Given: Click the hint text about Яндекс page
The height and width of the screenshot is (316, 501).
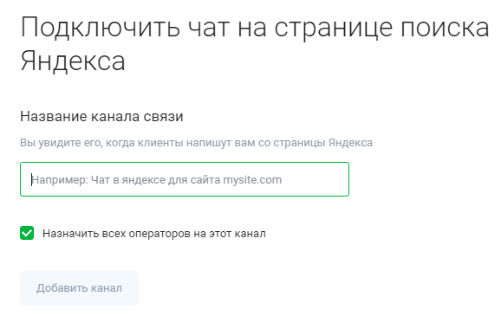Looking at the screenshot, I should coord(196,143).
